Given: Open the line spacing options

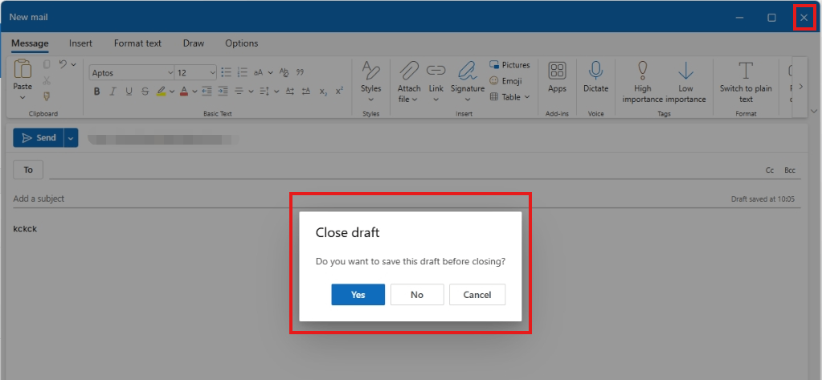Looking at the screenshot, I should [x=264, y=92].
